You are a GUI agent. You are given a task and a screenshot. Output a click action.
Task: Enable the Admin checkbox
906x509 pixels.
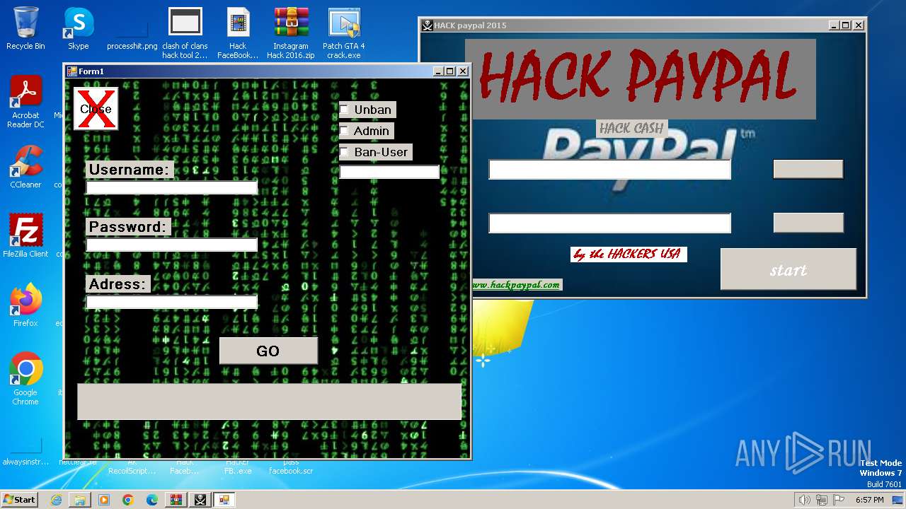pyautogui.click(x=344, y=131)
